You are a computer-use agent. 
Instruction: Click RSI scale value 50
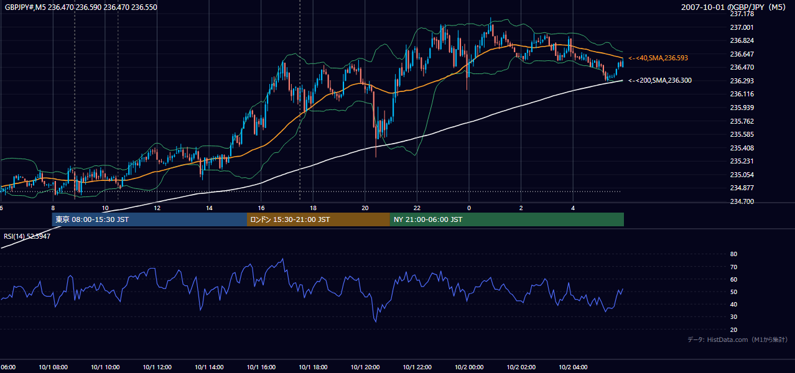pyautogui.click(x=733, y=292)
